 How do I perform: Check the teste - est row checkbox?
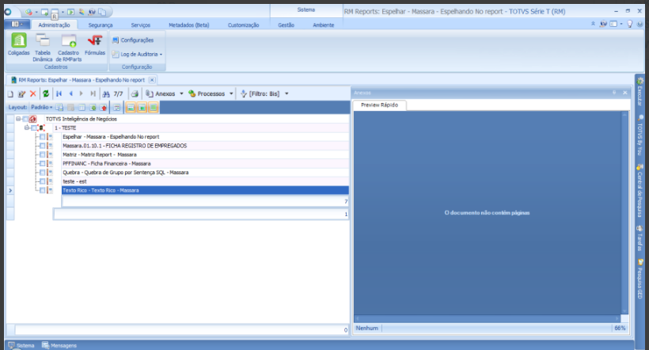[x=42, y=181]
